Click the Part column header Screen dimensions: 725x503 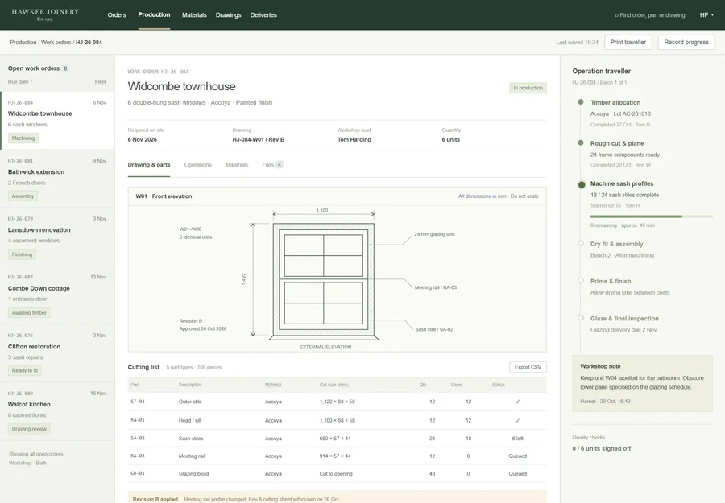coord(135,385)
